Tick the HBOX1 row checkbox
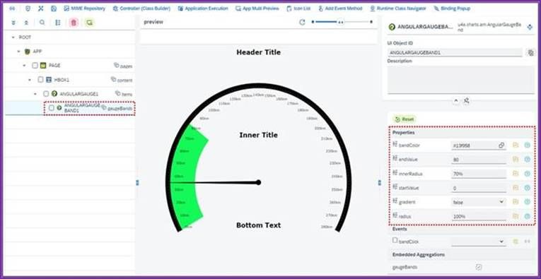The width and height of the screenshot is (541, 279). [40, 80]
